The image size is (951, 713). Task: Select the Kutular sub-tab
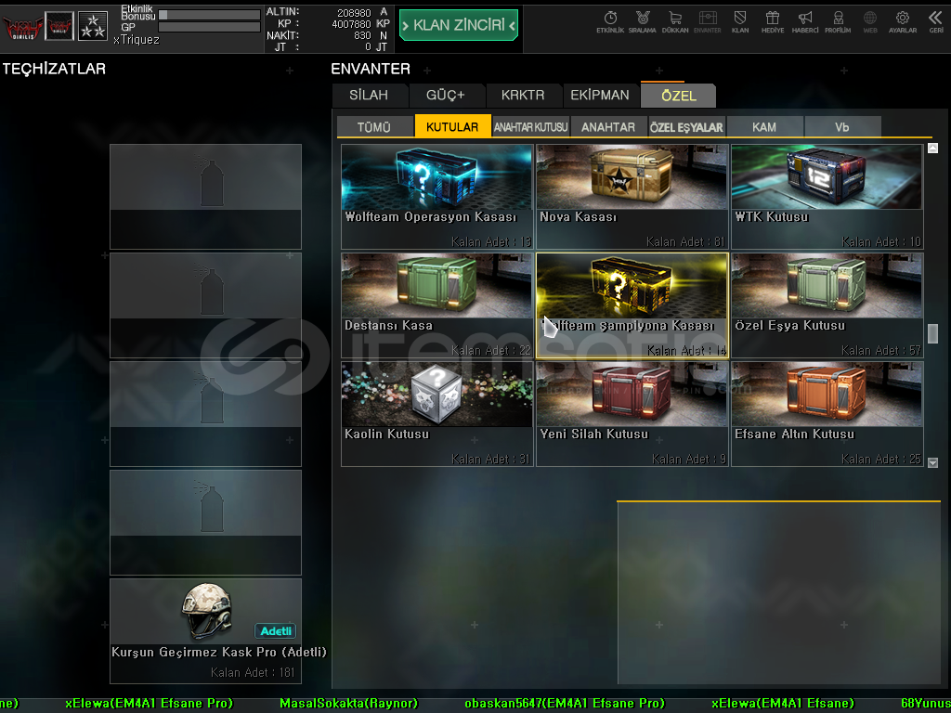(x=452, y=126)
